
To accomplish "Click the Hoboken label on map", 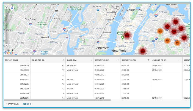I will tap(107, 33).
